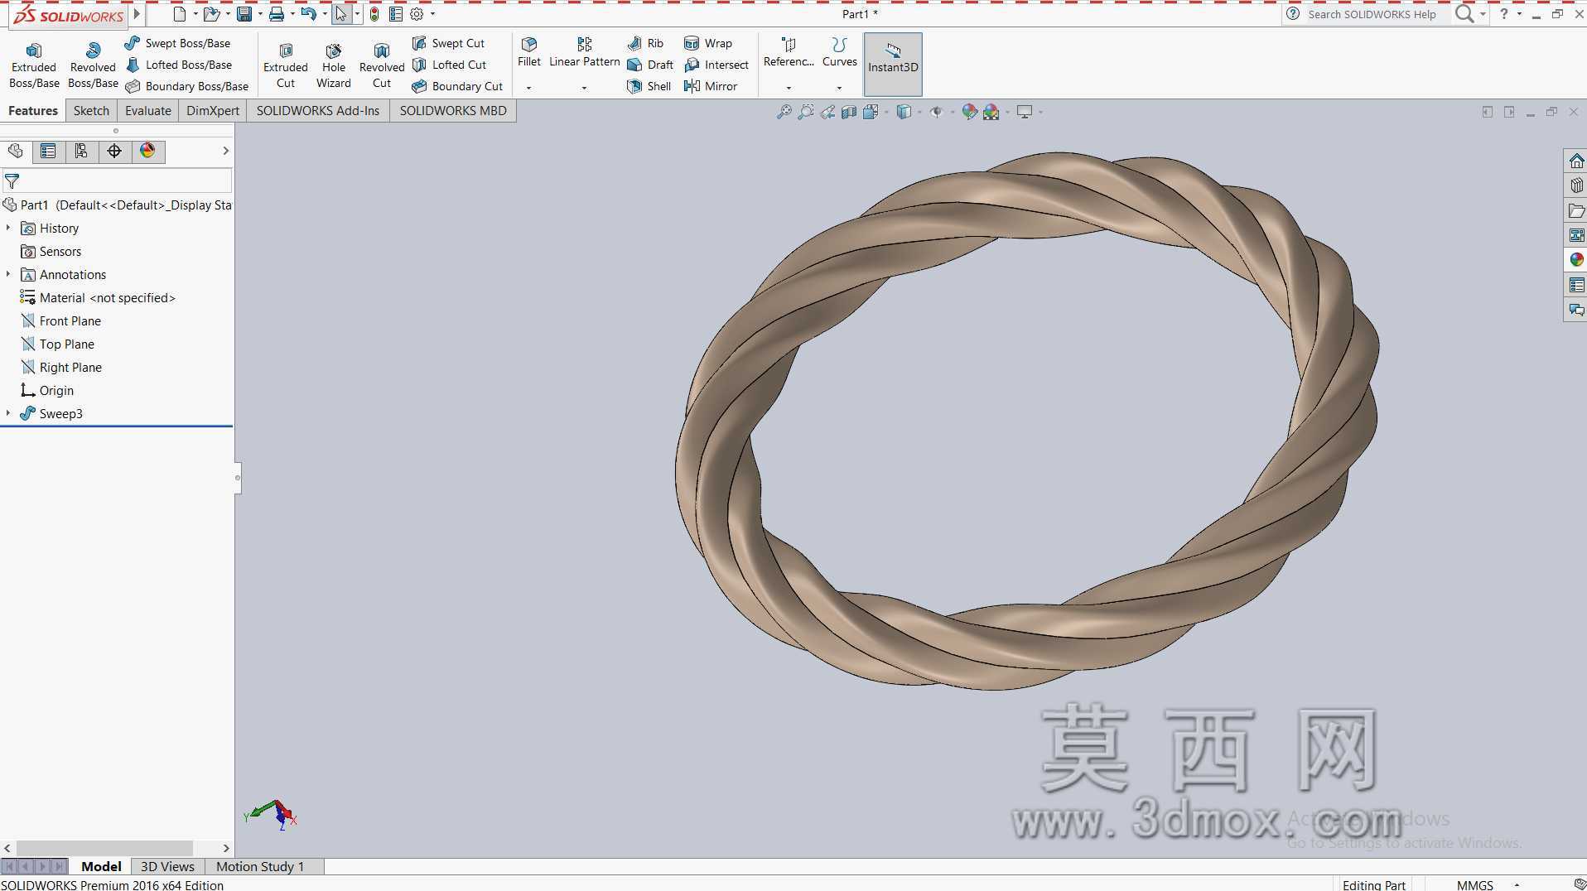
Task: Open Motion Study 1 tab
Action: point(260,866)
